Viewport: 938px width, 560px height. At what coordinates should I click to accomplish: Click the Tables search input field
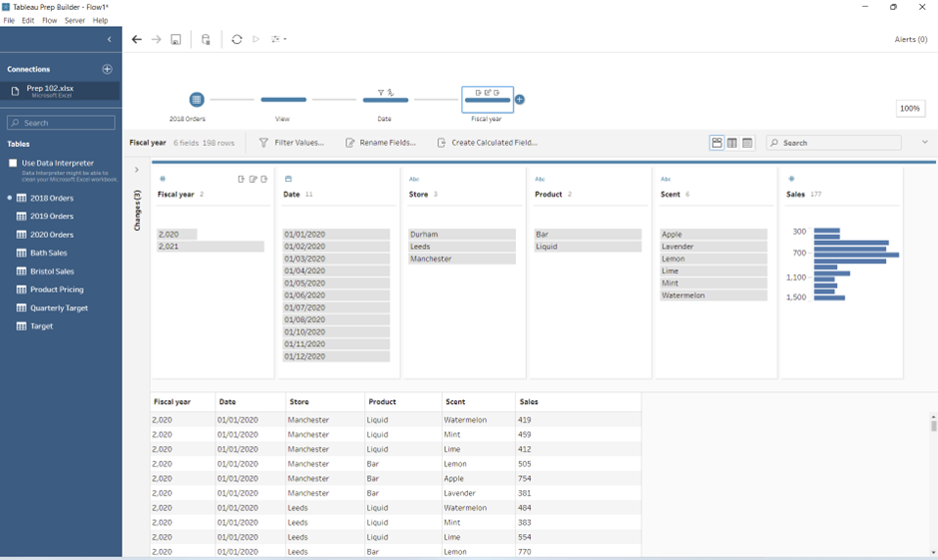coord(61,123)
